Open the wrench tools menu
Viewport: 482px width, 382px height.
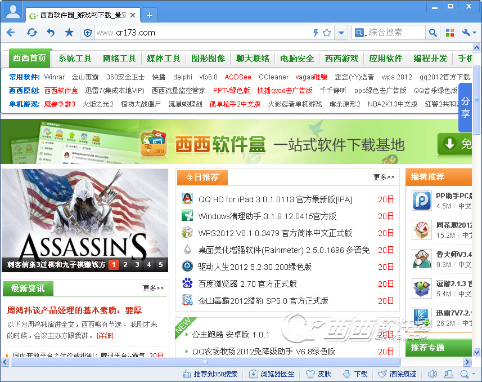[x=469, y=33]
